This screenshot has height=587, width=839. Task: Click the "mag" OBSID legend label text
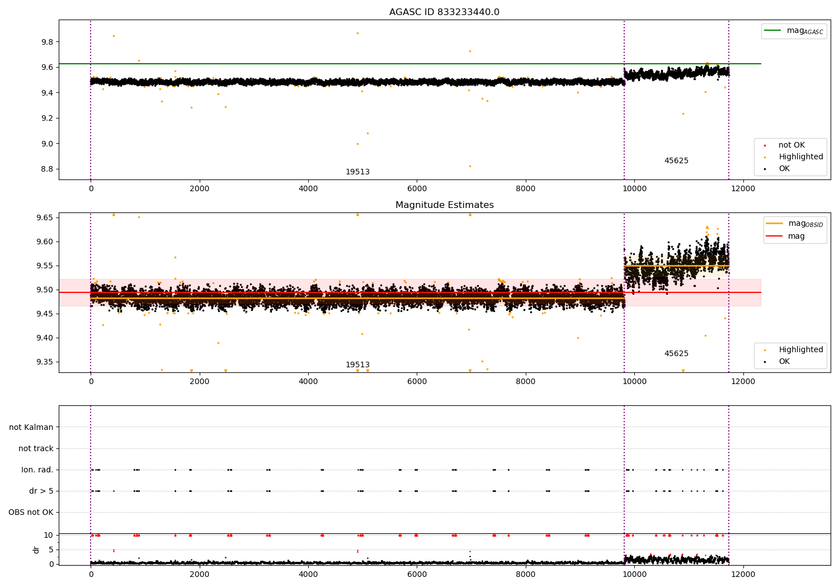pos(806,224)
